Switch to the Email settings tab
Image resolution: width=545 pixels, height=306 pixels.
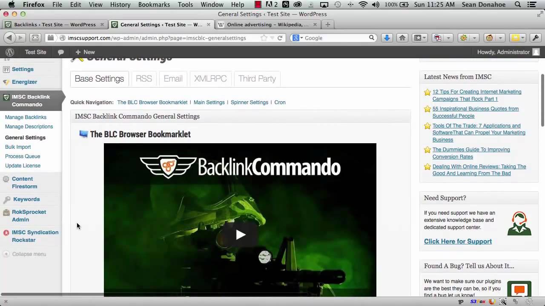point(173,79)
